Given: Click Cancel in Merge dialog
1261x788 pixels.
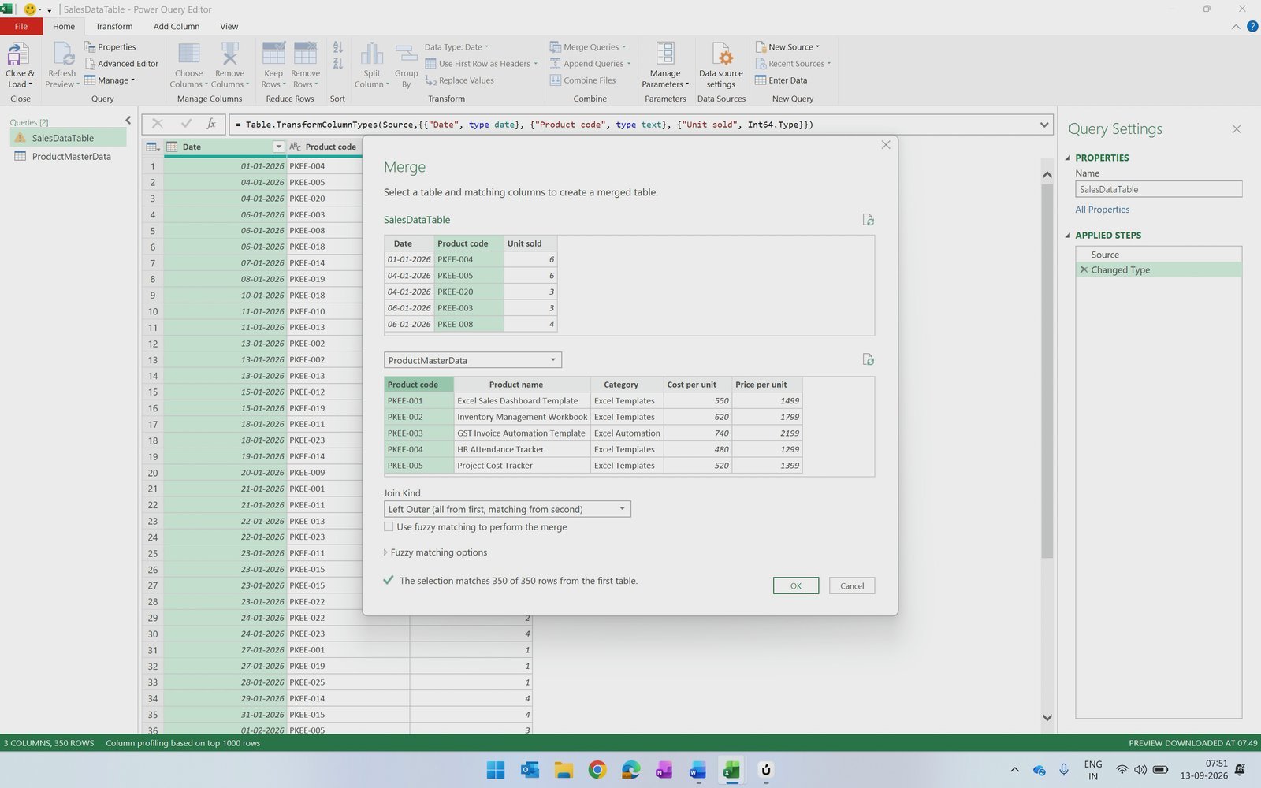Looking at the screenshot, I should [852, 585].
